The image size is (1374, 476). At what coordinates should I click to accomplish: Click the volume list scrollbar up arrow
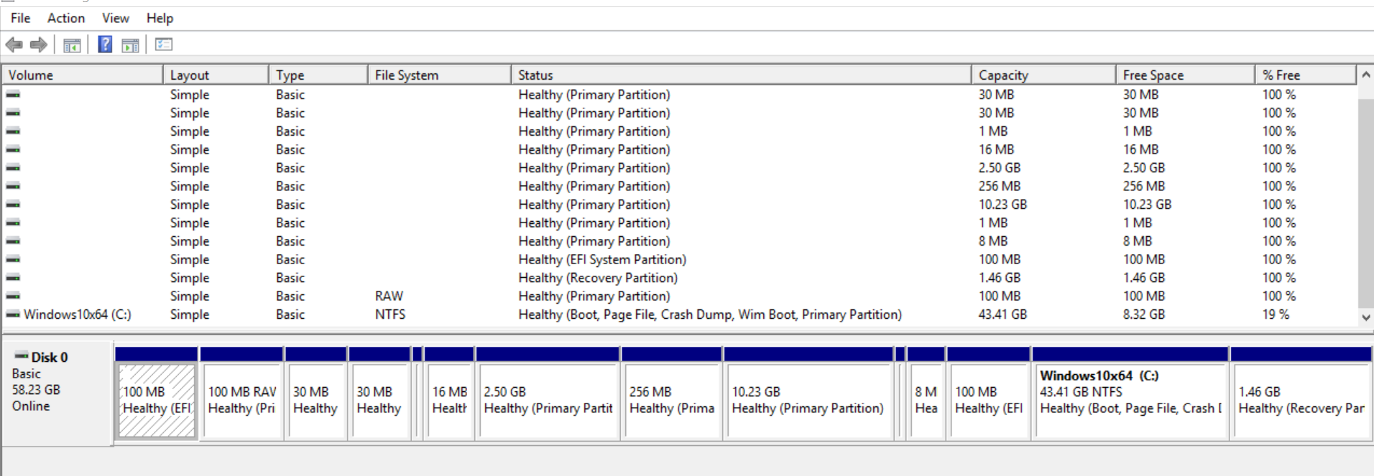[1365, 75]
